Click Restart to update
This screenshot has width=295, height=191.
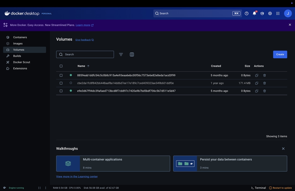click(x=280, y=188)
